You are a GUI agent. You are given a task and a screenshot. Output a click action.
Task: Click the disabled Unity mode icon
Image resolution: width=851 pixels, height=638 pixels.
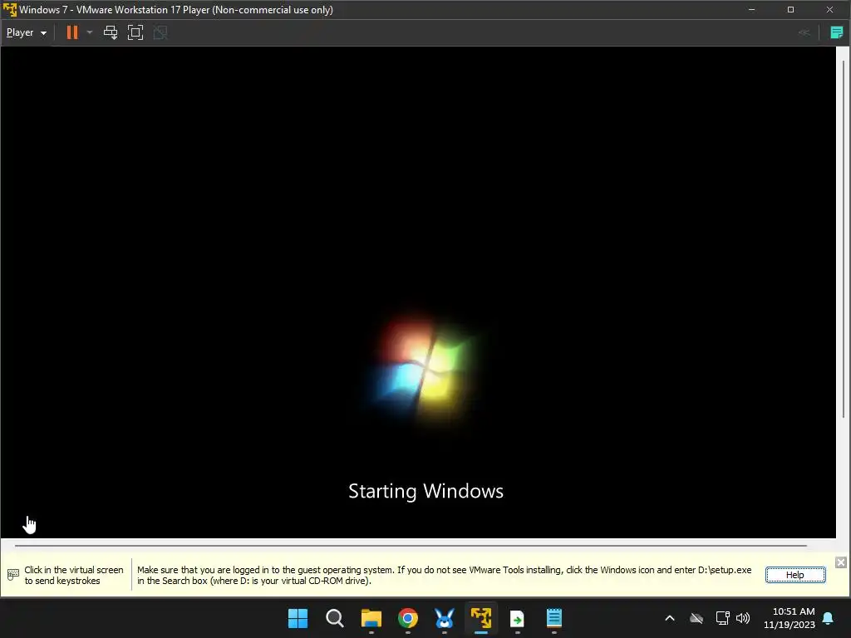pyautogui.click(x=160, y=32)
